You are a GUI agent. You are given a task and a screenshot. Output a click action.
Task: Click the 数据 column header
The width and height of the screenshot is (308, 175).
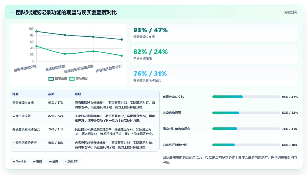(x=51, y=94)
